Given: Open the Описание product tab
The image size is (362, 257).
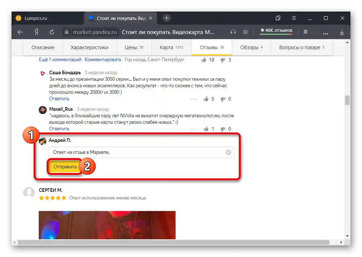Looking at the screenshot, I should tap(43, 47).
